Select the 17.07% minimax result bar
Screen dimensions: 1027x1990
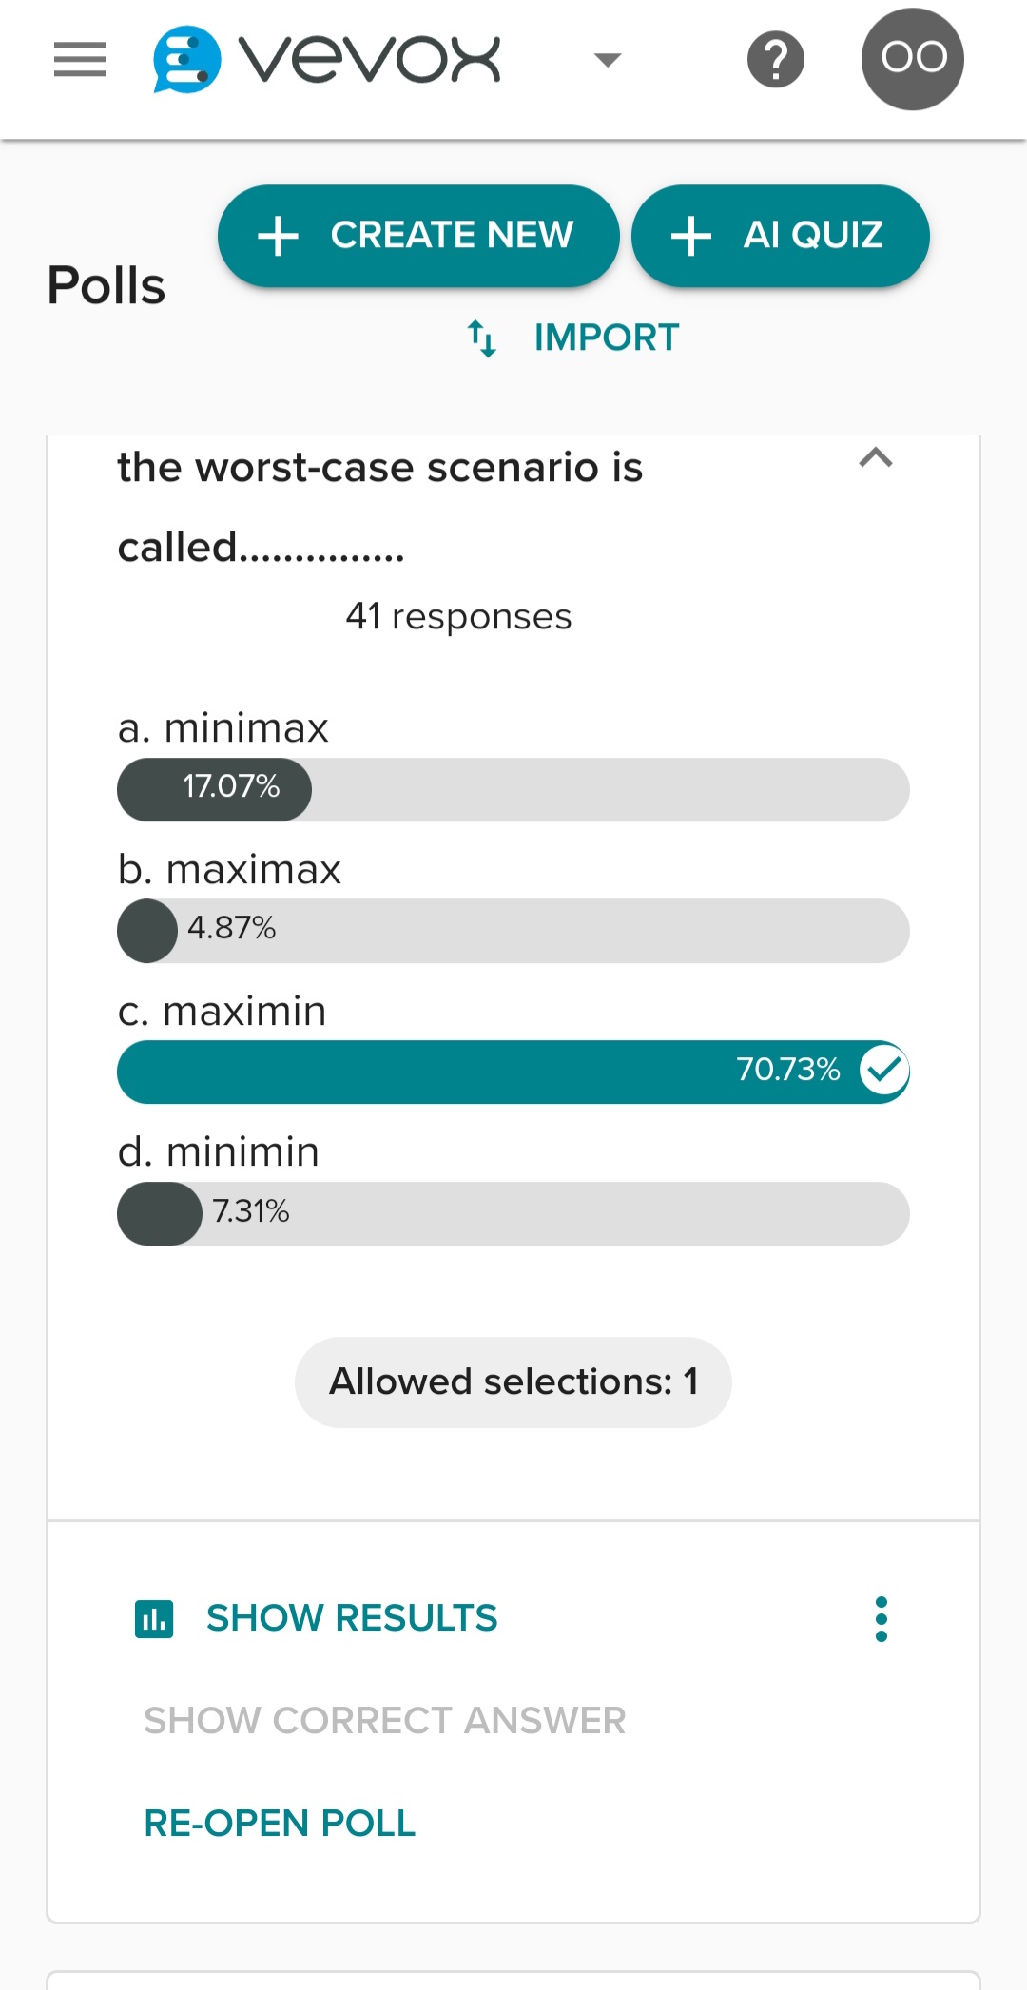point(513,789)
